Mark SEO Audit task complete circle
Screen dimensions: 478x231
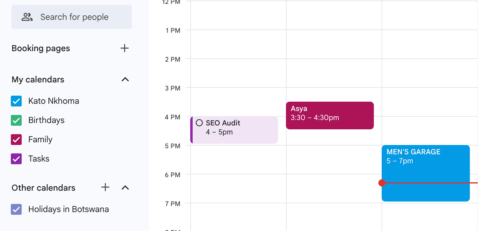199,123
